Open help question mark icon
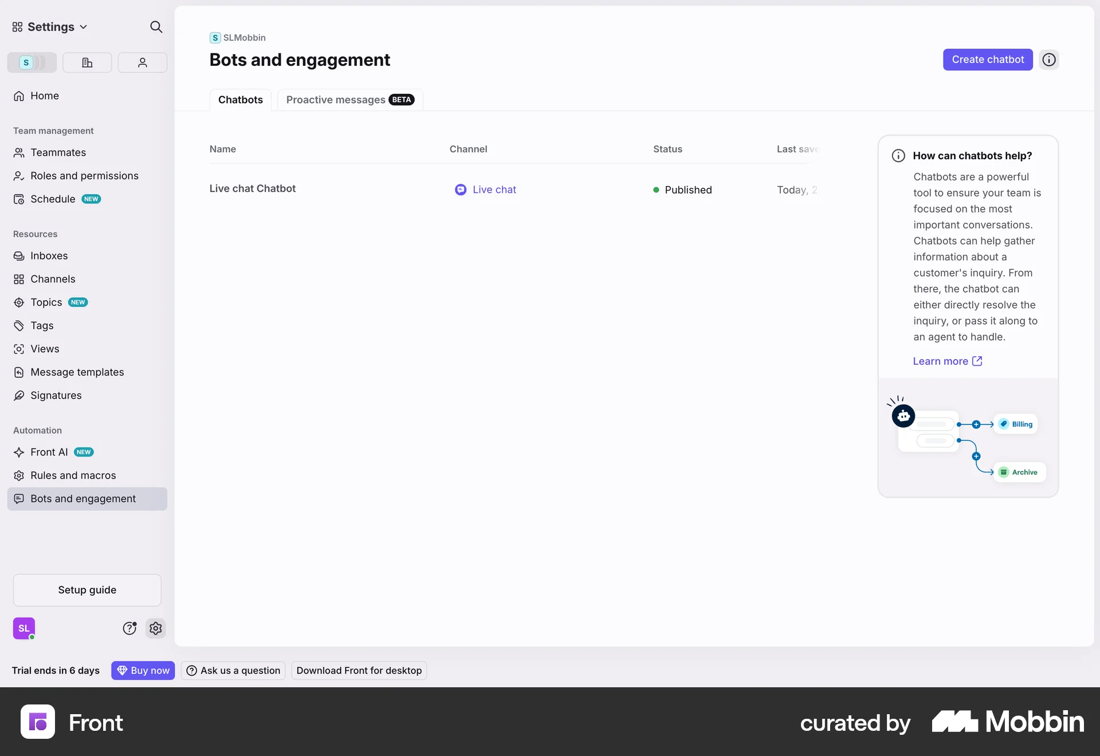 coord(129,628)
